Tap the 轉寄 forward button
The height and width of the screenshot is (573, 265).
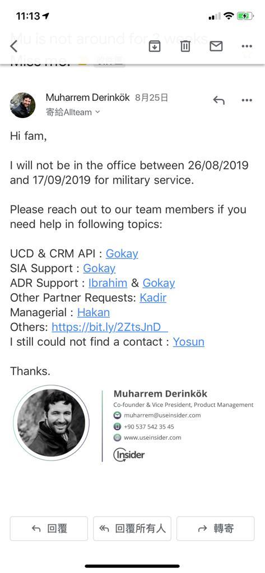(215, 528)
